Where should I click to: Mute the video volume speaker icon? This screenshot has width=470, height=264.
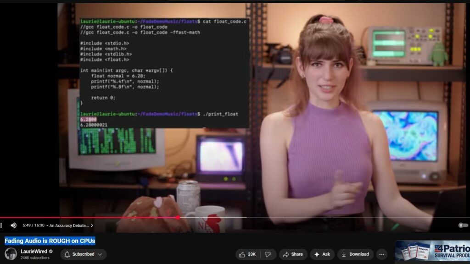[x=13, y=225]
